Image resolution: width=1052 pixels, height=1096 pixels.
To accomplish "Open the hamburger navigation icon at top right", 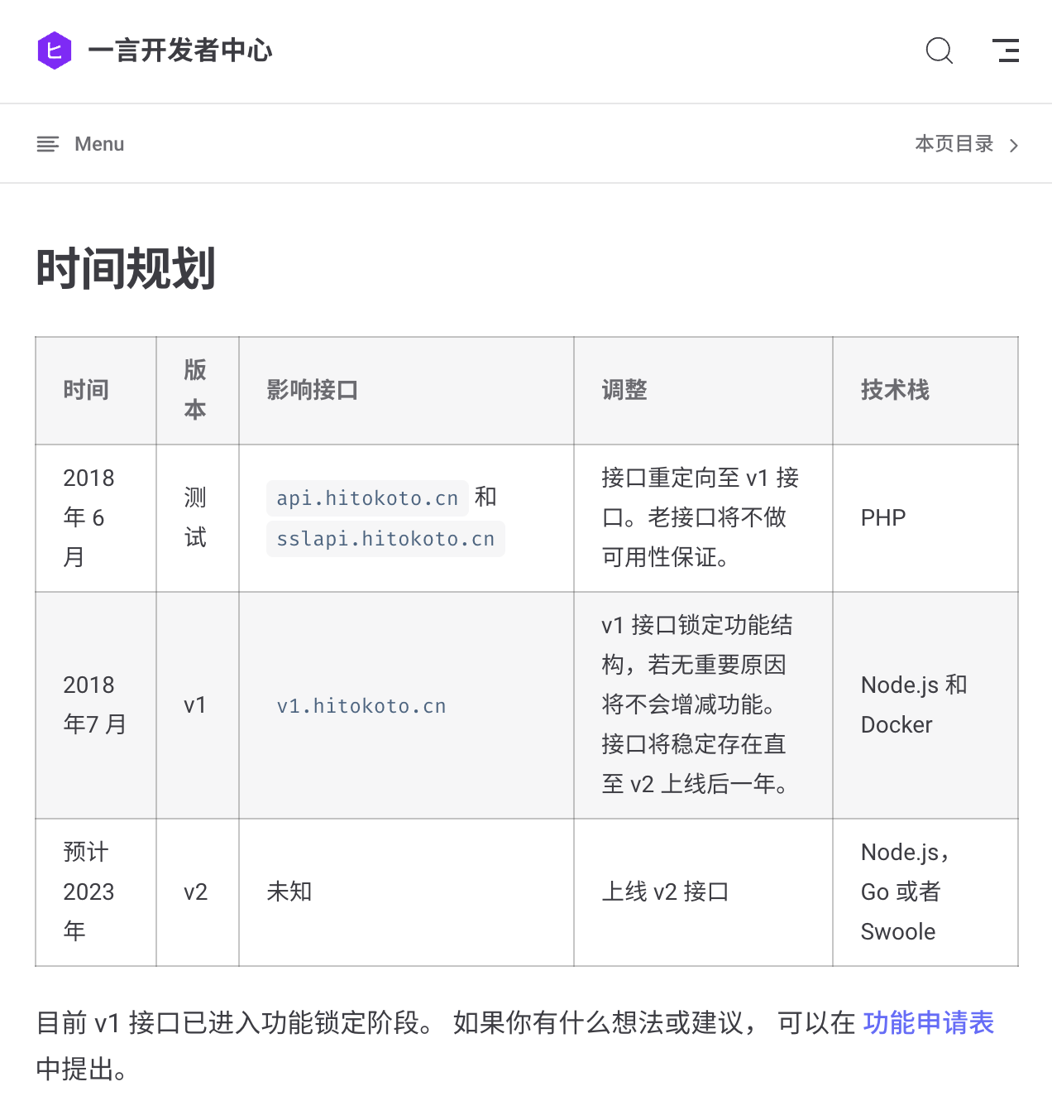I will (1006, 50).
